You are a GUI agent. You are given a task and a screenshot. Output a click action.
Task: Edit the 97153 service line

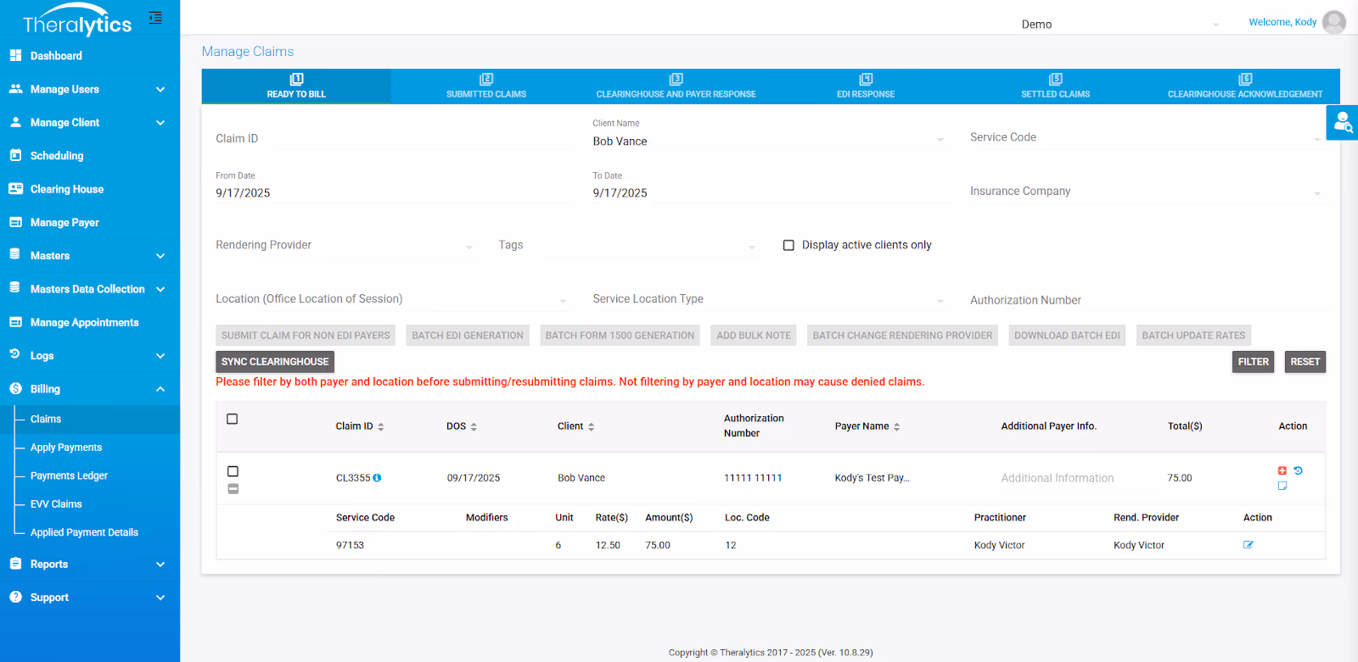[x=1249, y=545]
